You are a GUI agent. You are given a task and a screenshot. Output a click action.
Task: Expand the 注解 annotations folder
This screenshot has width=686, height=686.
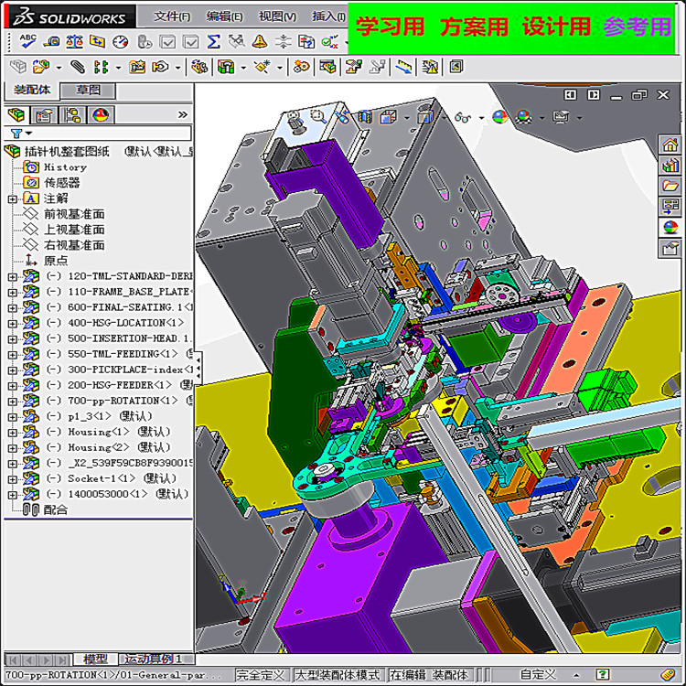pos(12,199)
